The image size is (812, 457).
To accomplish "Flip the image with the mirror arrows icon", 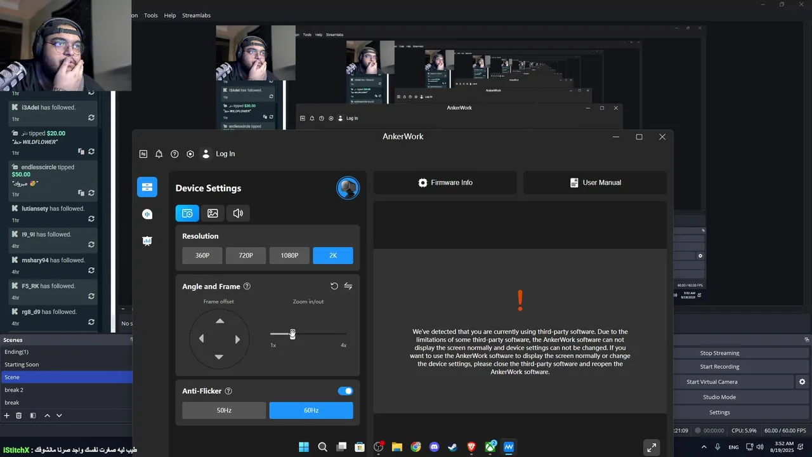I will [x=348, y=286].
